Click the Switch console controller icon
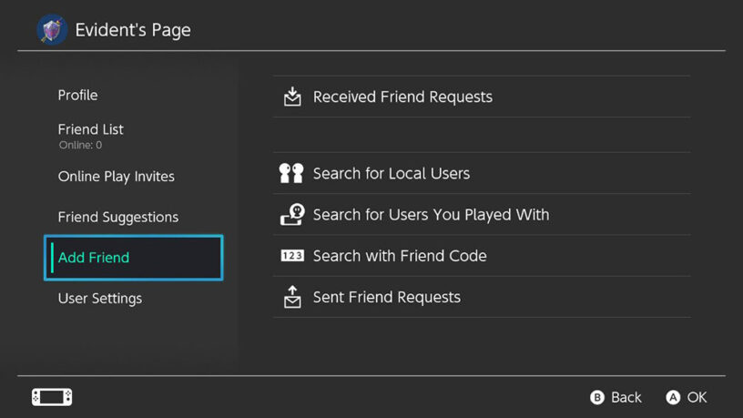The width and height of the screenshot is (743, 418). (52, 397)
